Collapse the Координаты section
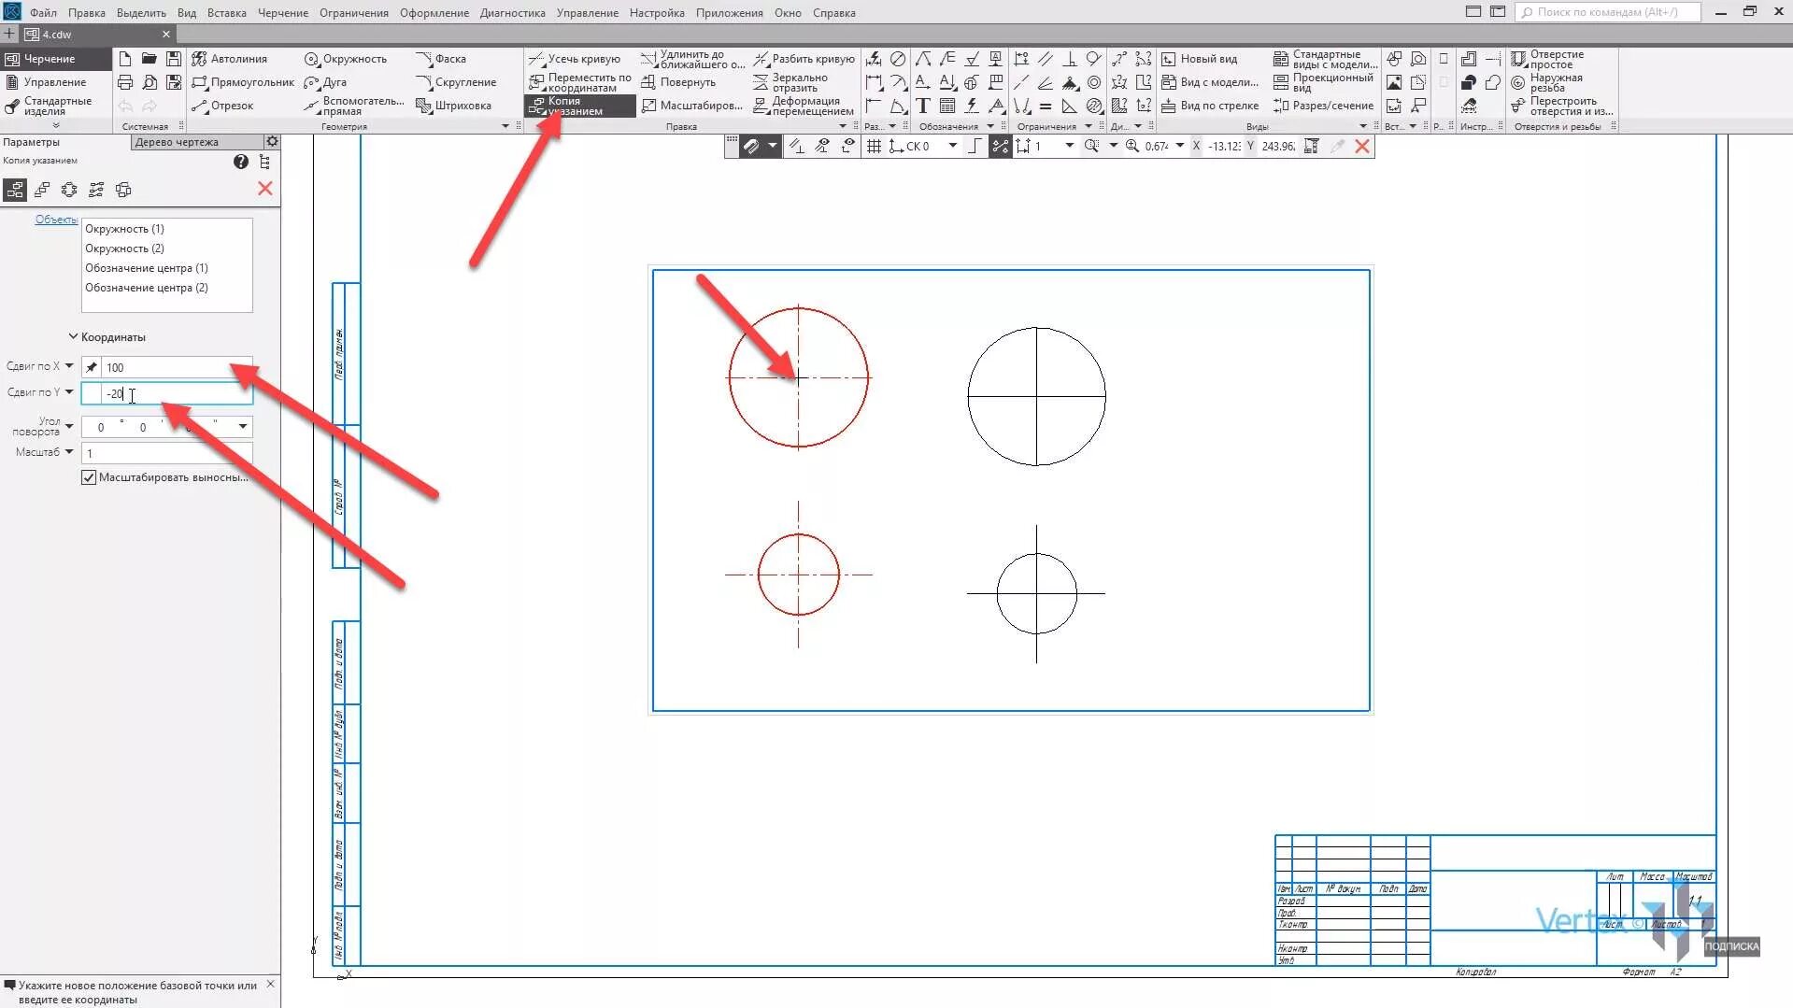This screenshot has width=1793, height=1008. pyautogui.click(x=73, y=336)
